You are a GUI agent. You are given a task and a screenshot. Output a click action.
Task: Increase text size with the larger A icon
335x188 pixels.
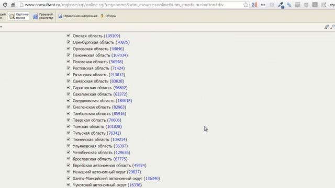coord(326,27)
